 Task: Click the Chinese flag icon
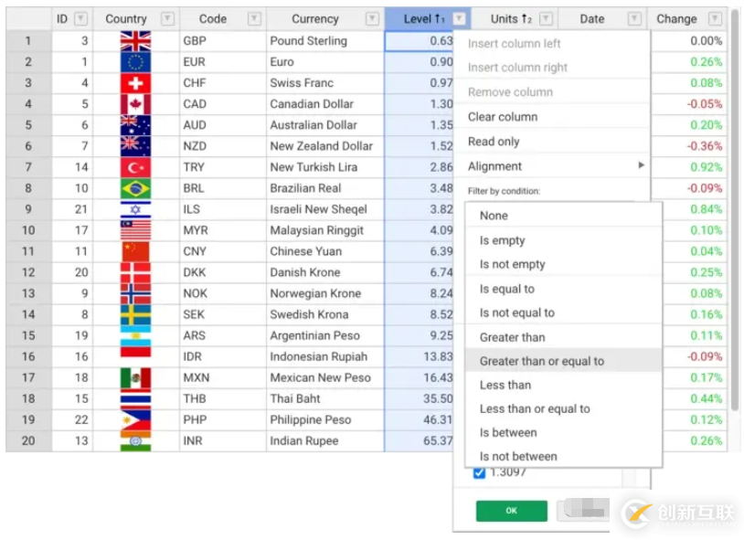(135, 251)
